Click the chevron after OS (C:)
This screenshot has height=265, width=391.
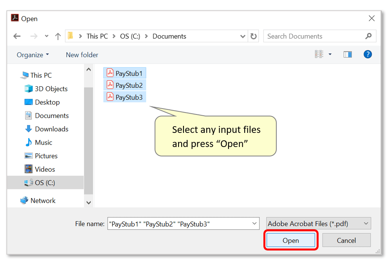[x=146, y=36]
